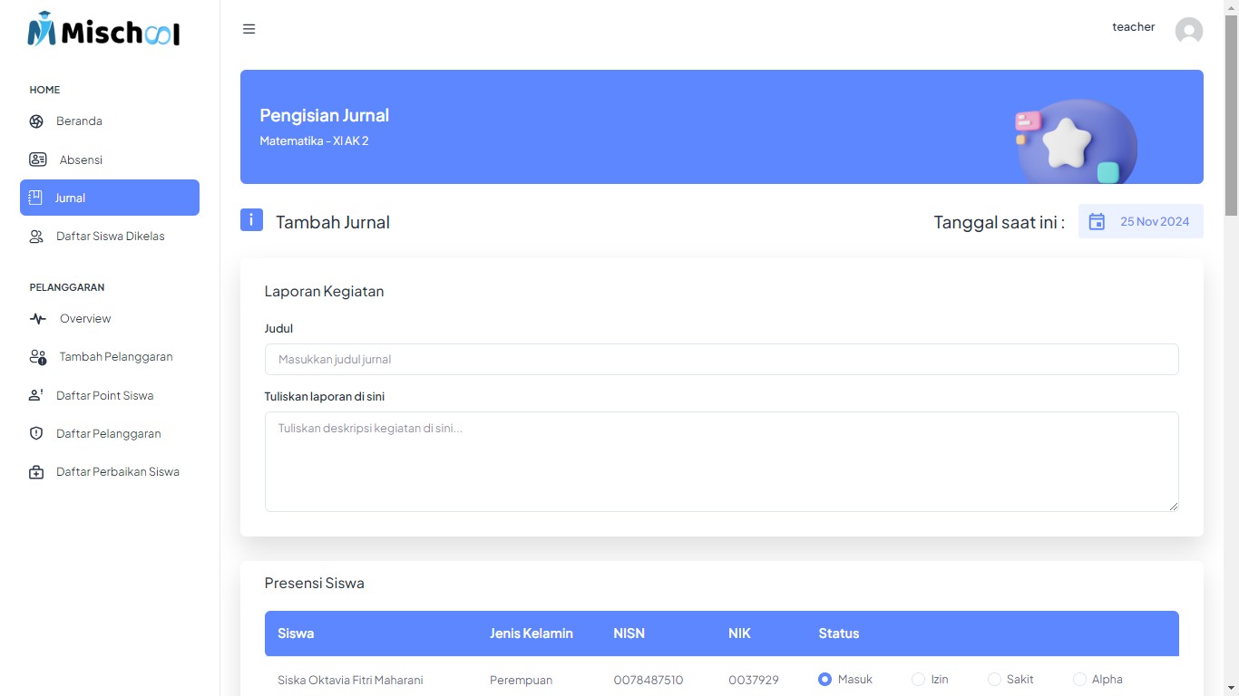
Task: Select Masuk status for Siska Oktavia
Action: click(x=824, y=680)
